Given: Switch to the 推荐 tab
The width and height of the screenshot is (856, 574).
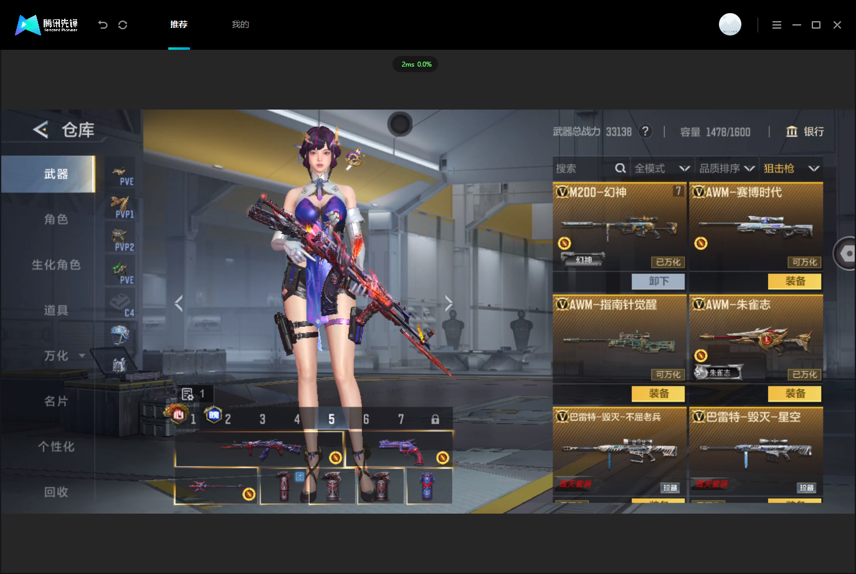Looking at the screenshot, I should tap(179, 24).
